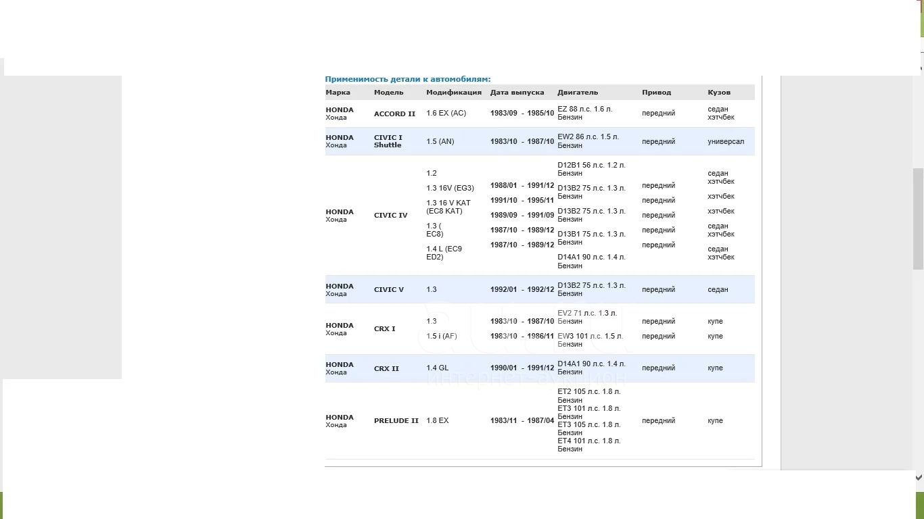Click "передний" in the CIVIC V row

(x=658, y=290)
